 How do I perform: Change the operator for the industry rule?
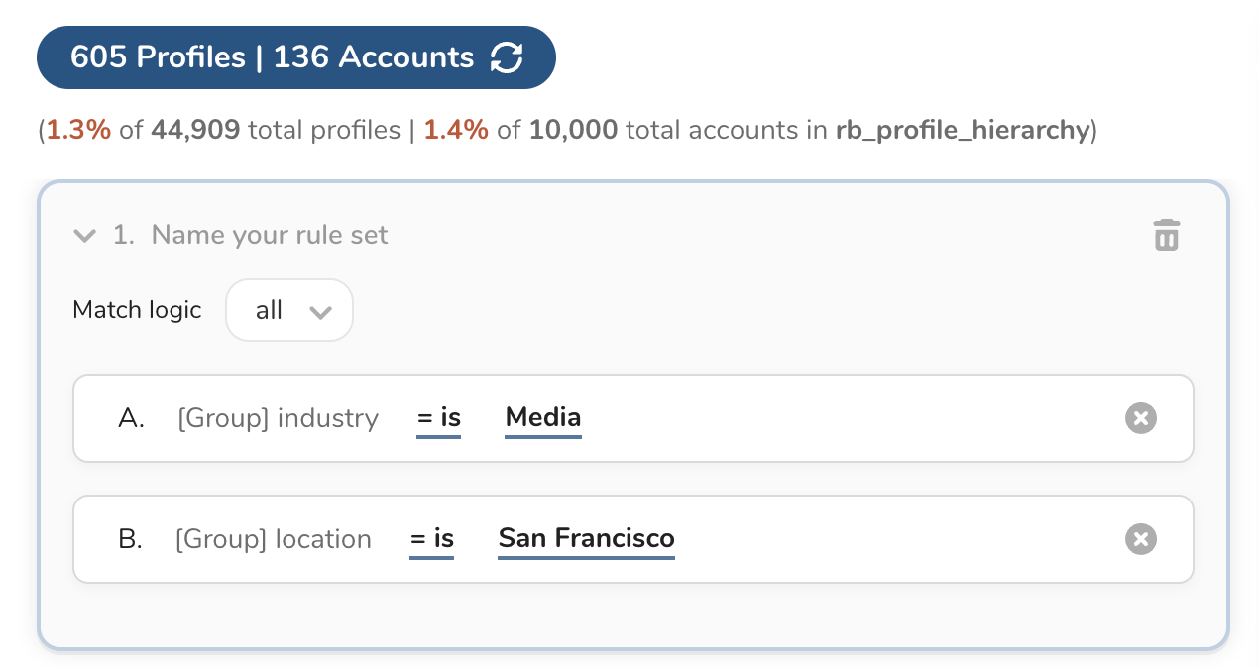(x=438, y=418)
